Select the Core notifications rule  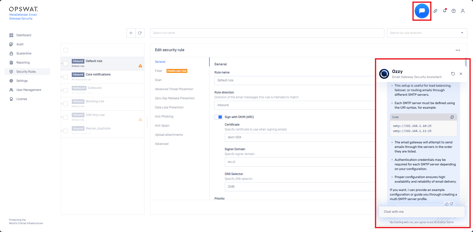(98, 74)
